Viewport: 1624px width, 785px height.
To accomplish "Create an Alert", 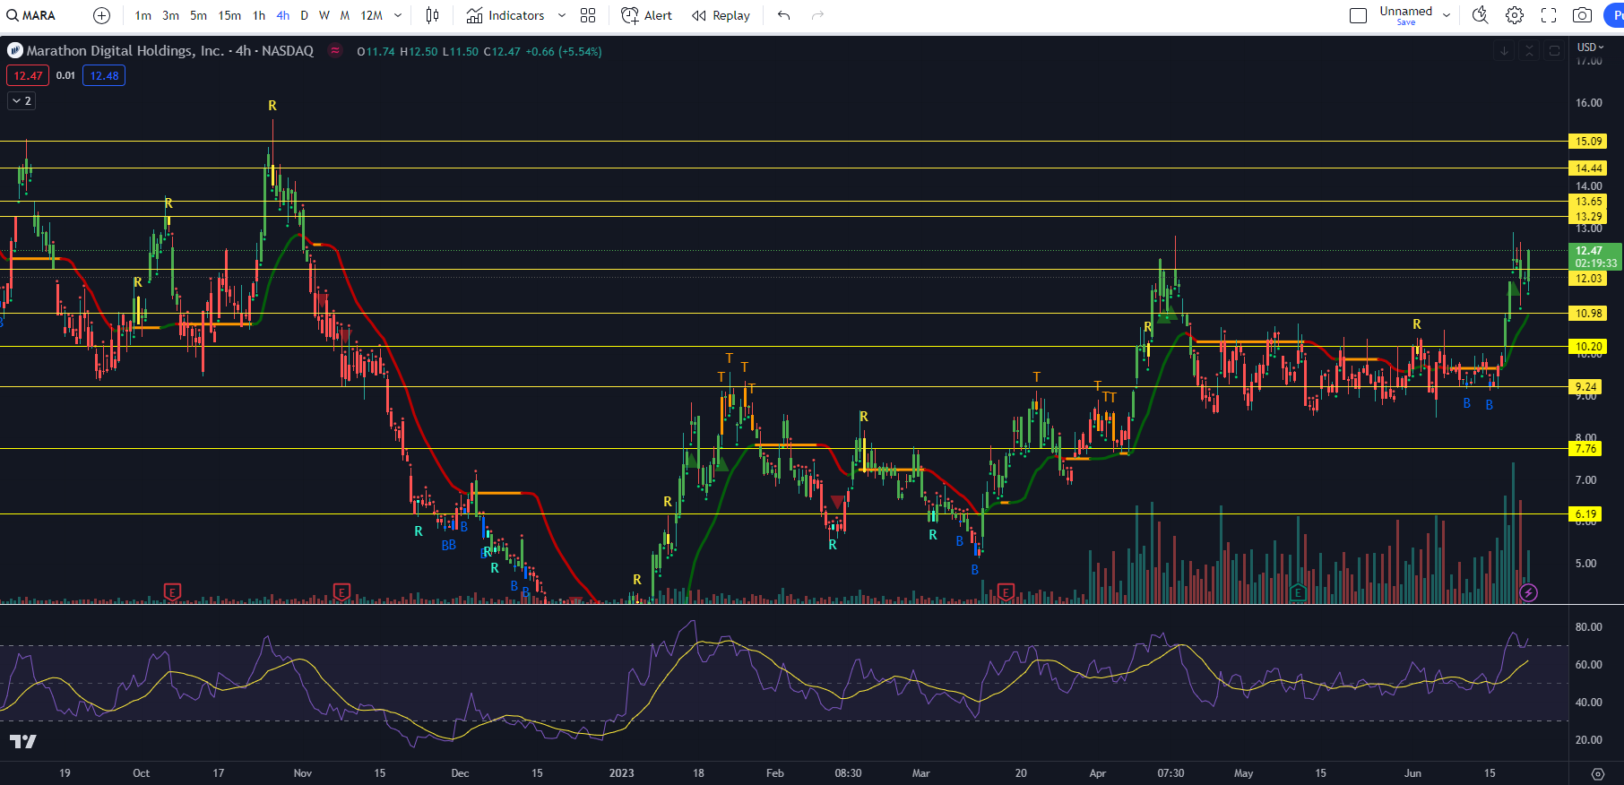I will [x=646, y=15].
